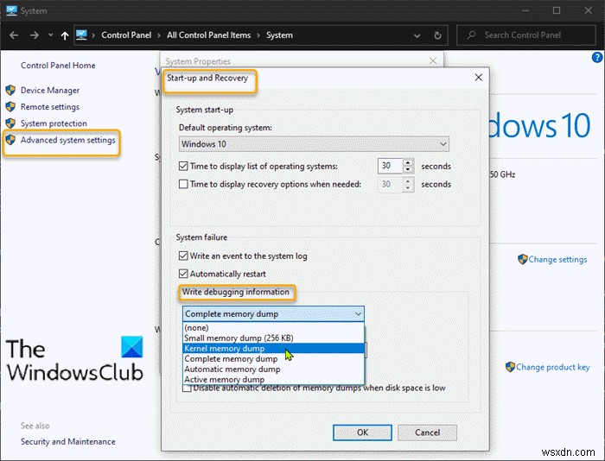This screenshot has width=605, height=461.
Task: Click Change product key link
Action: tap(552, 367)
